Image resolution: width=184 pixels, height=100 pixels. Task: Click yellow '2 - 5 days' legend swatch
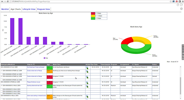tap(93, 16)
